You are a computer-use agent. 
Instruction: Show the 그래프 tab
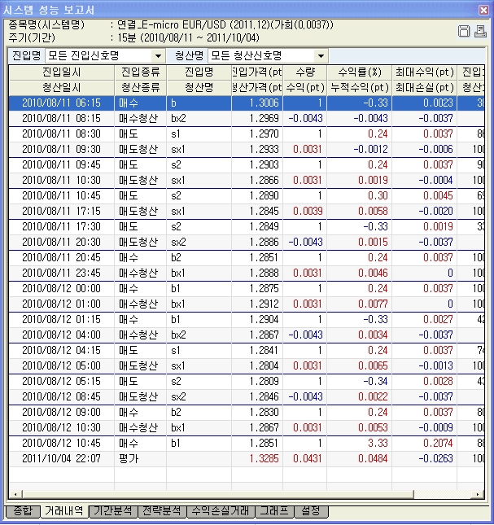(x=273, y=511)
